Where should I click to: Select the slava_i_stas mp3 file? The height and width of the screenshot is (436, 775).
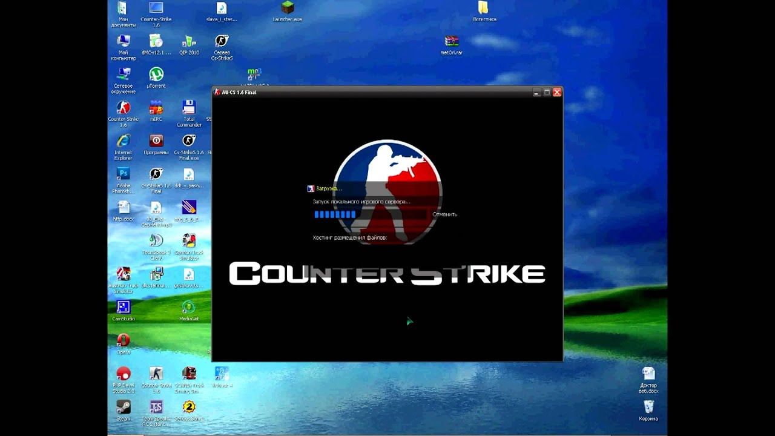point(222,12)
